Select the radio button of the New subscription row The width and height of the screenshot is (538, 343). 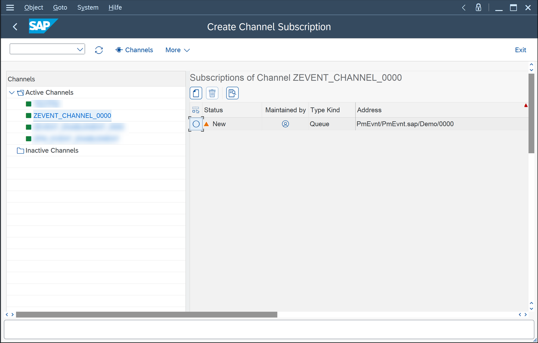pos(196,124)
